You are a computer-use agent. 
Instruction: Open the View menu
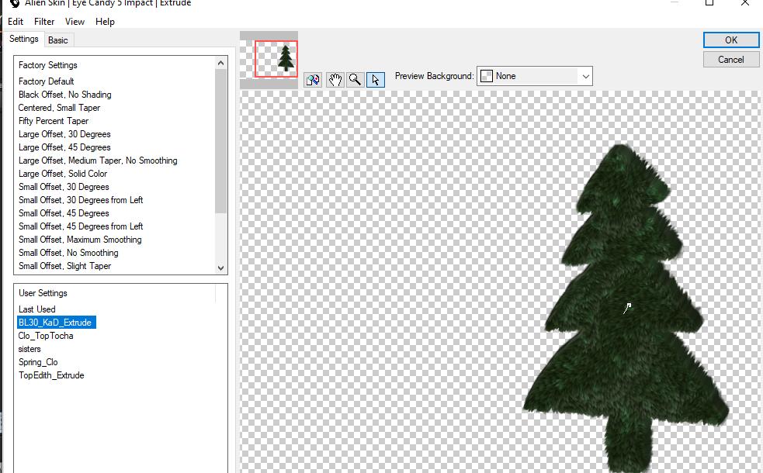coord(75,22)
